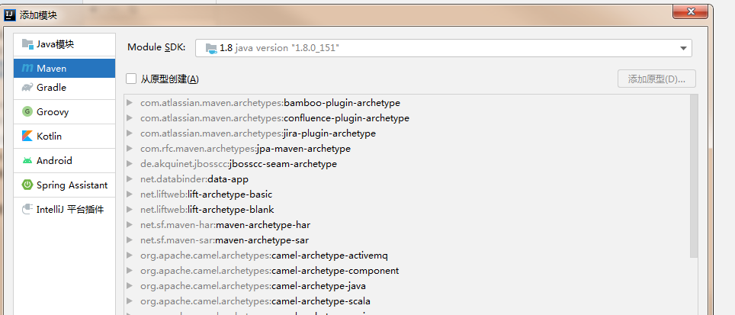Image resolution: width=735 pixels, height=315 pixels.
Task: Click the archetype list vertical scrollbar
Action: click(x=694, y=175)
